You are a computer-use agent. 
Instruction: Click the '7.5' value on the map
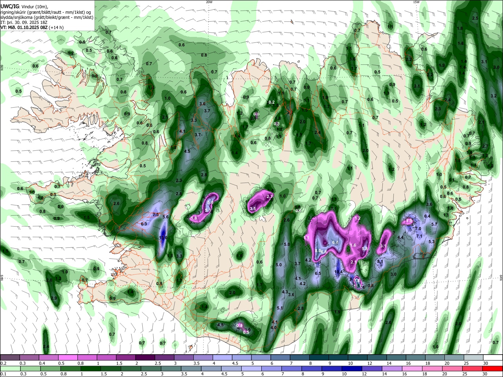pyautogui.click(x=156, y=214)
